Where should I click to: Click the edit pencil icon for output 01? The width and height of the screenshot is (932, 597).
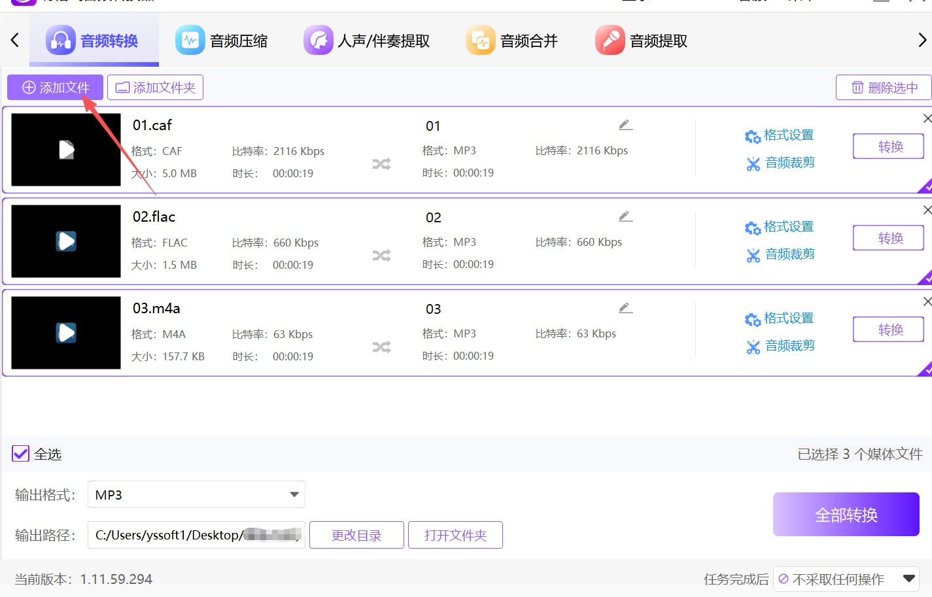click(625, 125)
